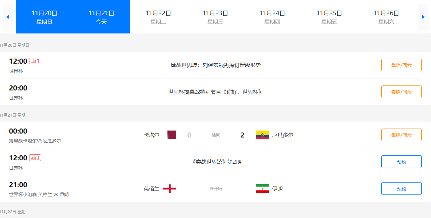Select the 11月20日 星期日 date tab
Image resolution: width=431 pixels, height=218 pixels.
tap(44, 17)
